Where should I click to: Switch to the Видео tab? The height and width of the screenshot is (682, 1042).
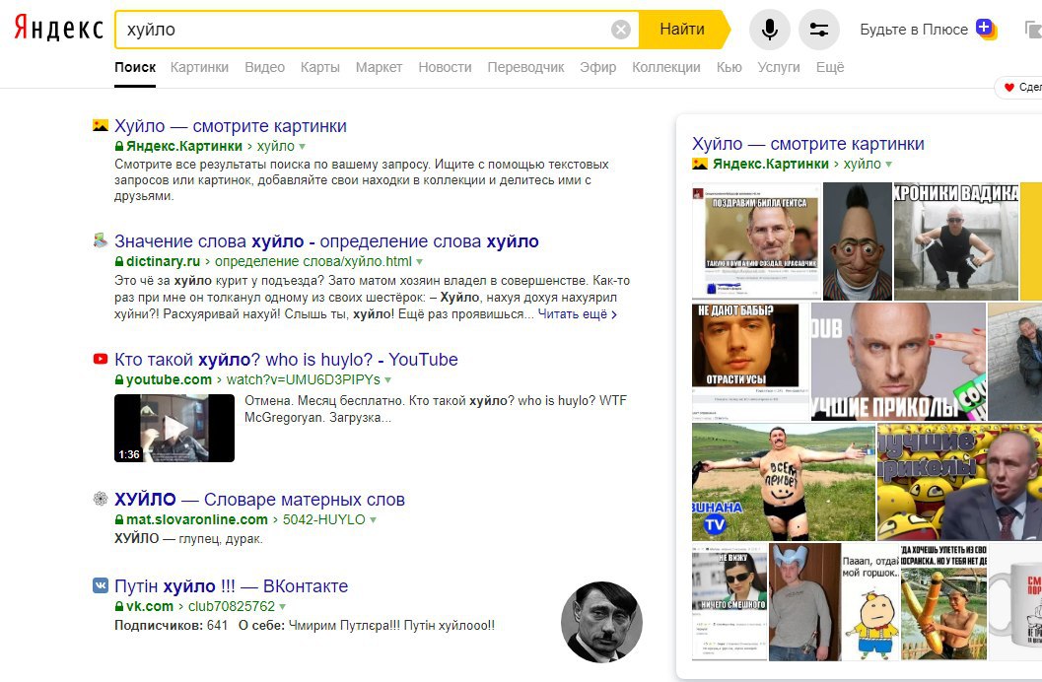coord(264,67)
